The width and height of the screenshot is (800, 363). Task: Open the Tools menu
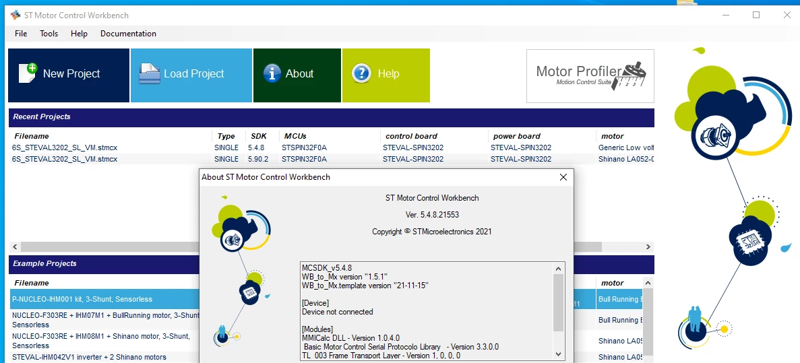49,34
